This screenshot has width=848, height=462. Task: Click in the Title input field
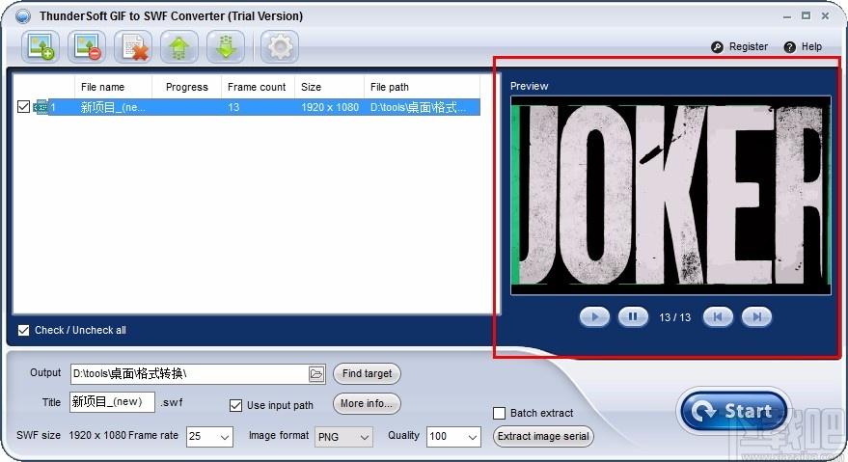(112, 402)
